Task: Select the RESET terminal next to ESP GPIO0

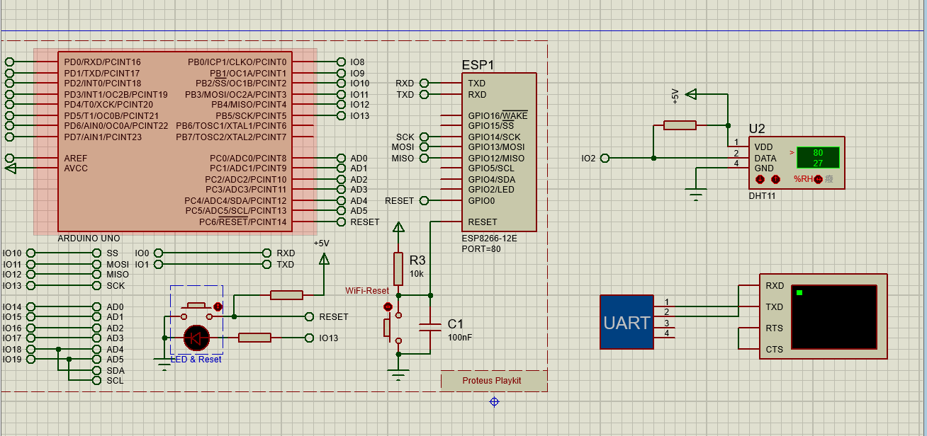Action: coord(425,200)
